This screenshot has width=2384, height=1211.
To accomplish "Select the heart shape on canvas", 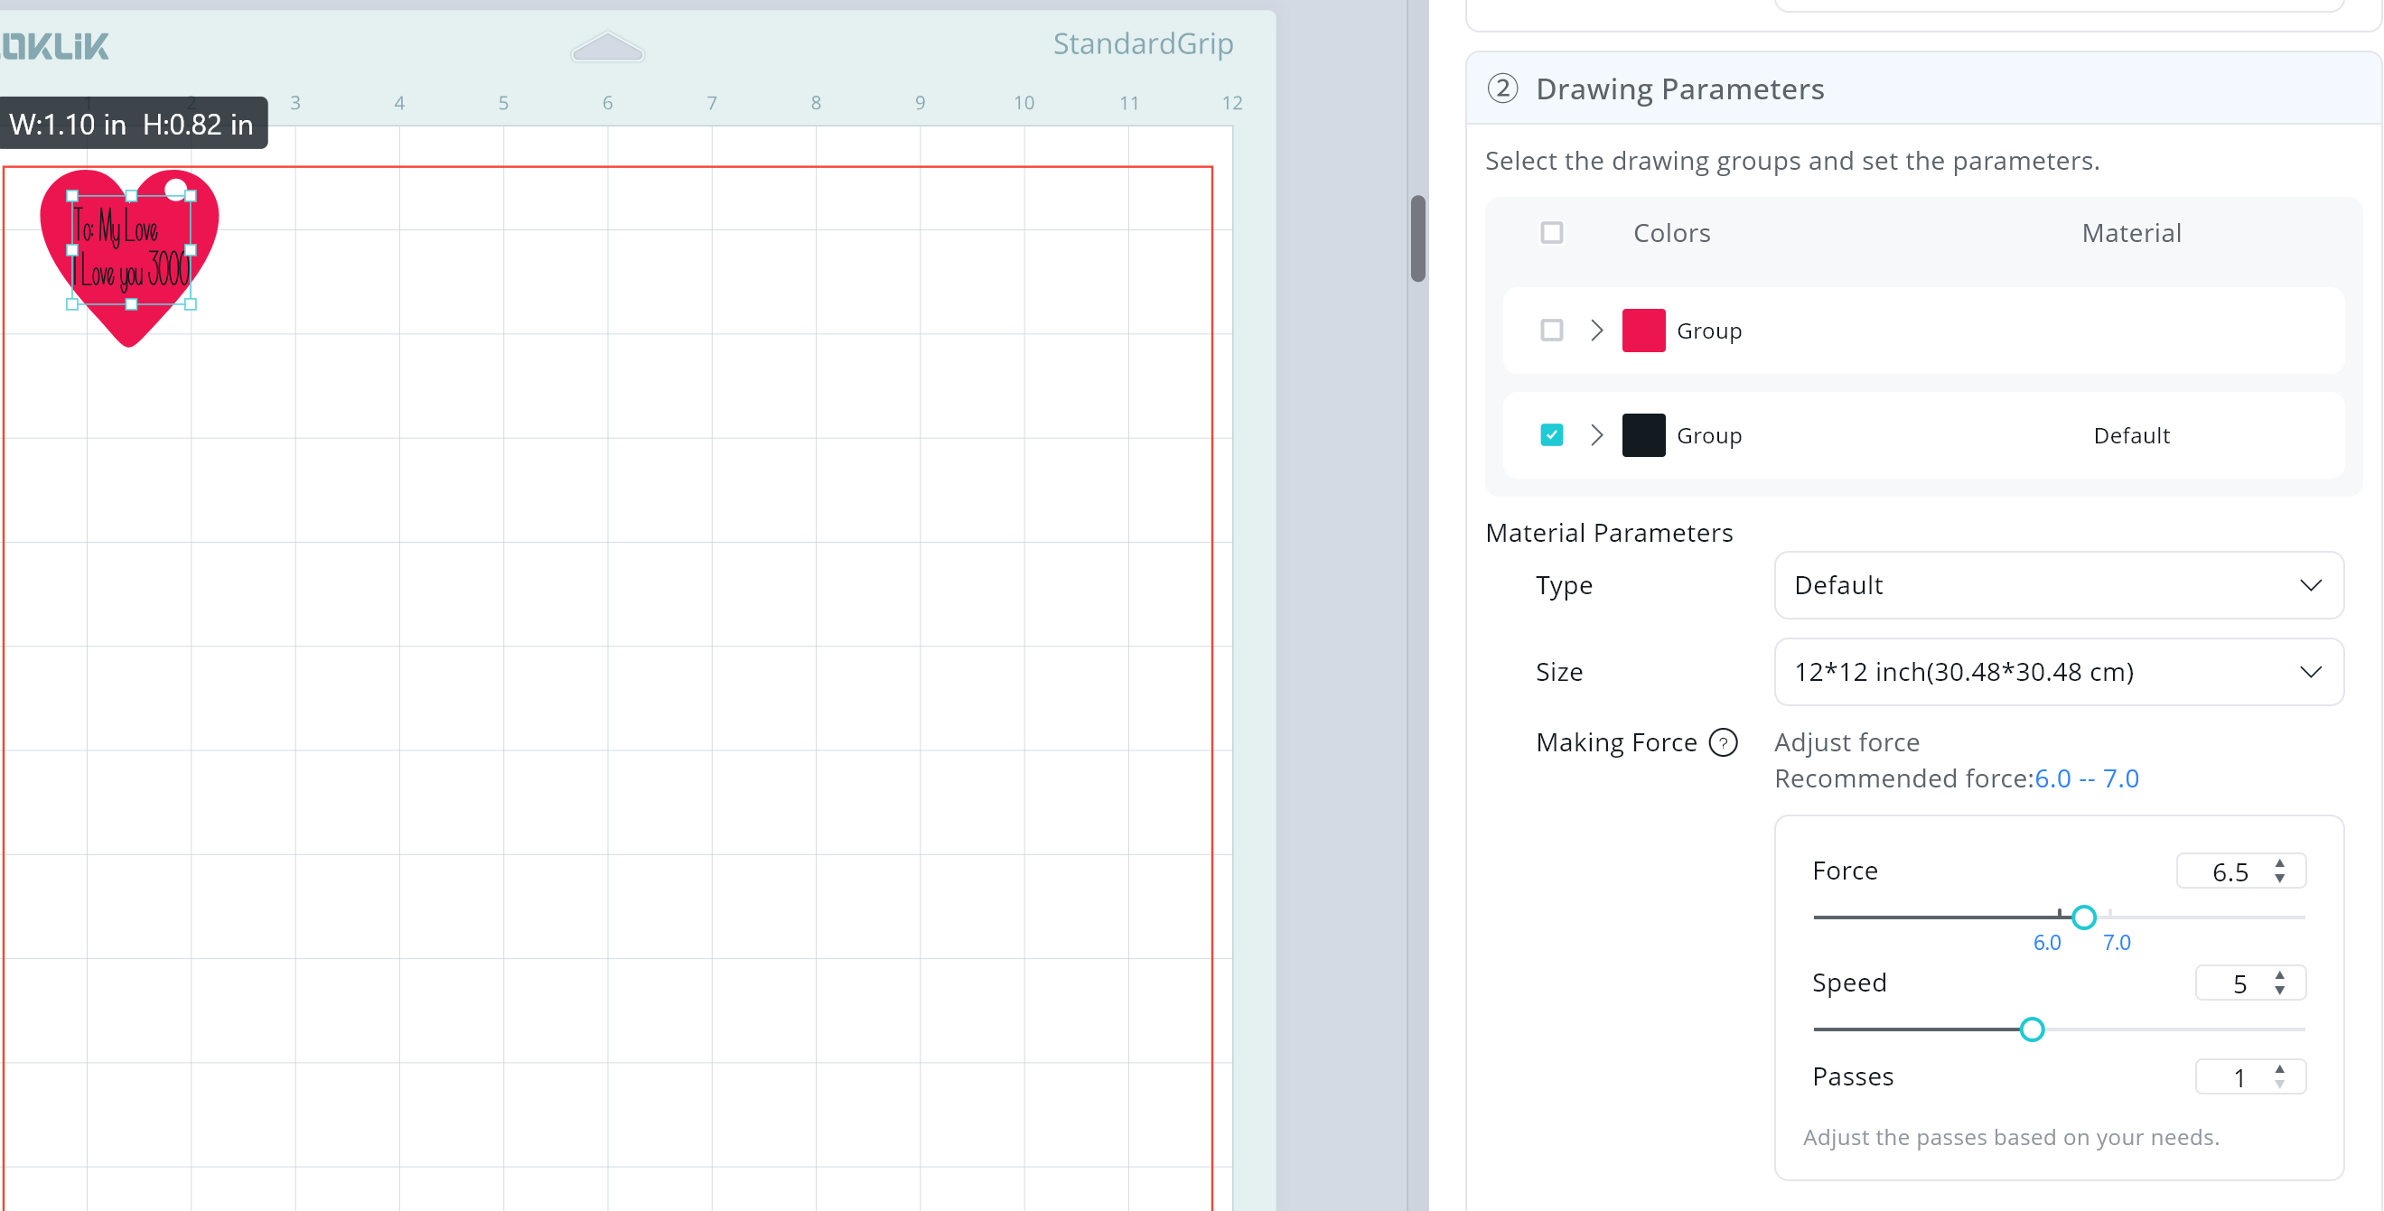I will coord(129,326).
